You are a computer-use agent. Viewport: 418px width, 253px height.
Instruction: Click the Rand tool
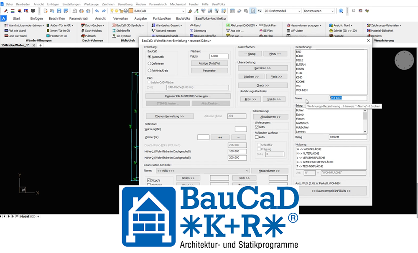point(195,25)
